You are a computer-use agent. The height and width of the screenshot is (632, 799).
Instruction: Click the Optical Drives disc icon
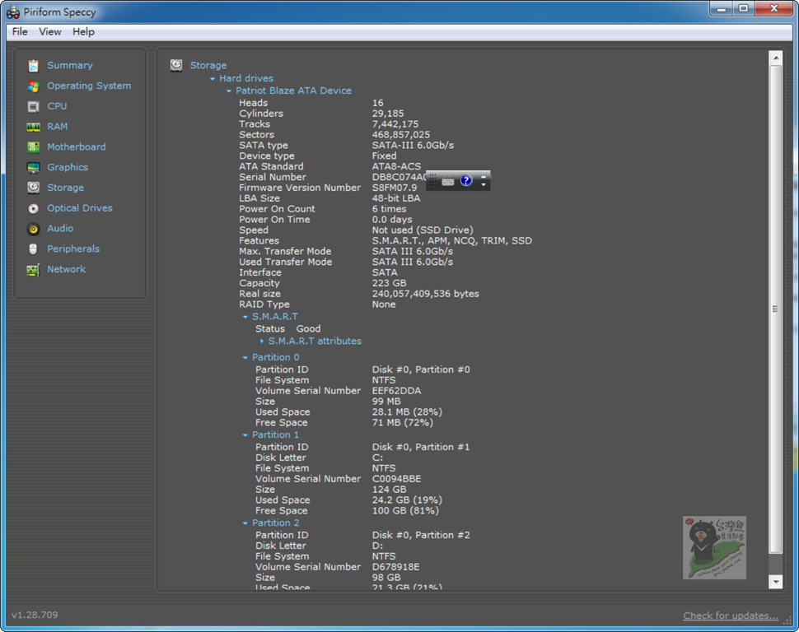tap(33, 208)
